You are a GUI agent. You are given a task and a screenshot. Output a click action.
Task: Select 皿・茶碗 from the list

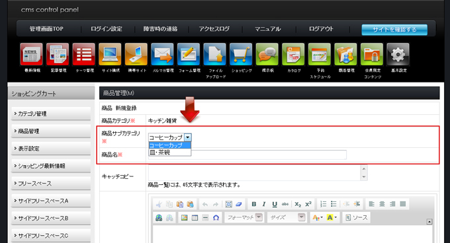(169, 153)
